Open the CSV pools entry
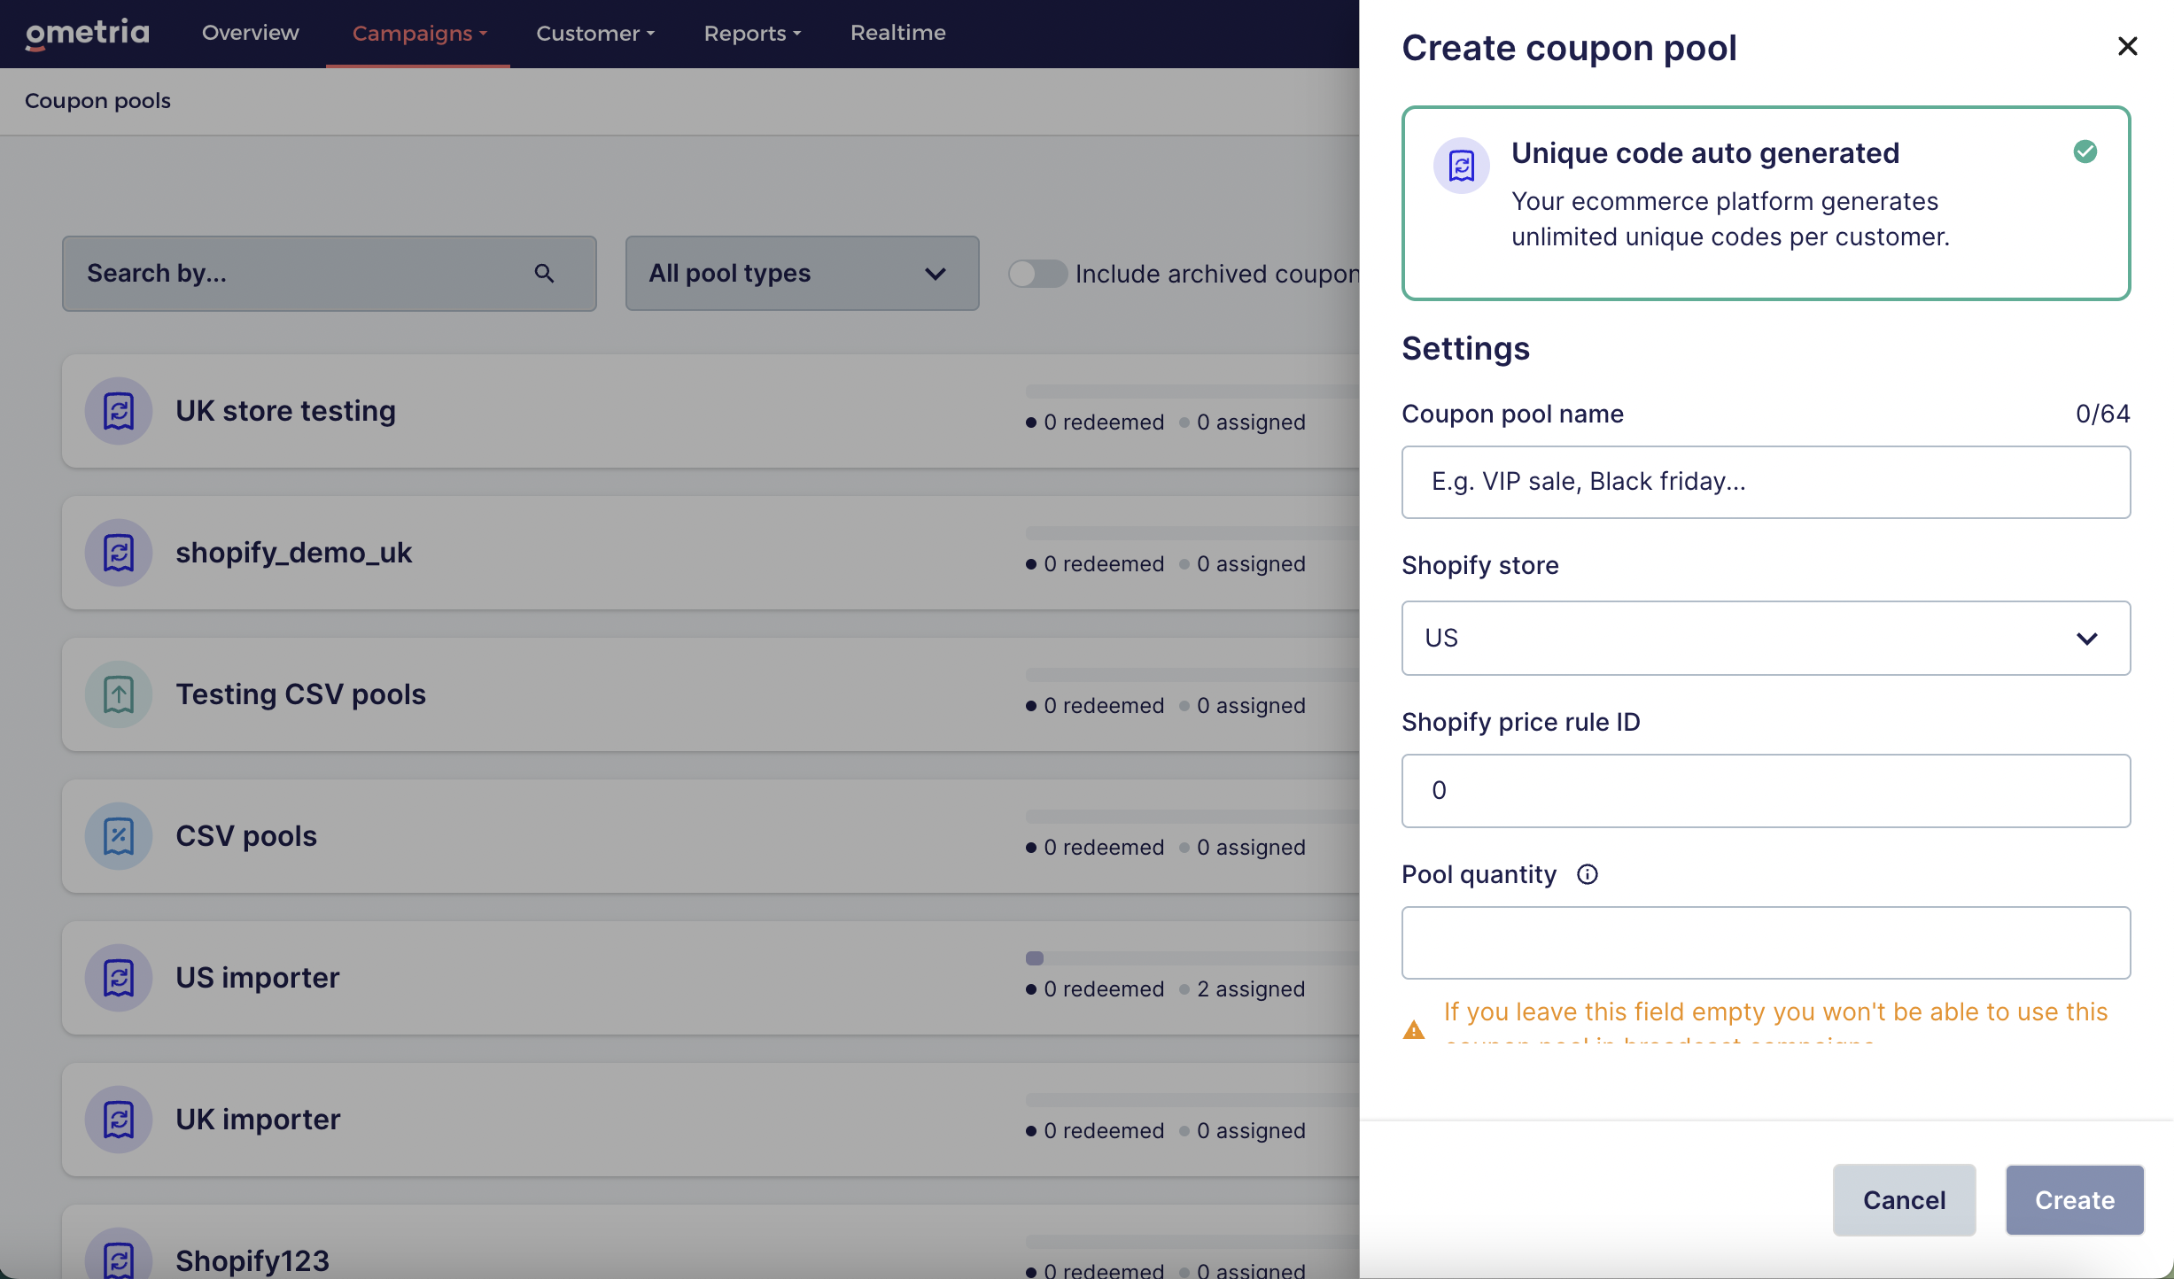The width and height of the screenshot is (2174, 1279). pos(710,836)
